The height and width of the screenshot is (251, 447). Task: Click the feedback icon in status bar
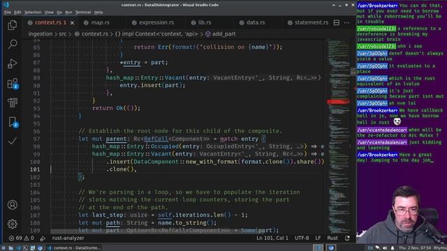[347, 238]
